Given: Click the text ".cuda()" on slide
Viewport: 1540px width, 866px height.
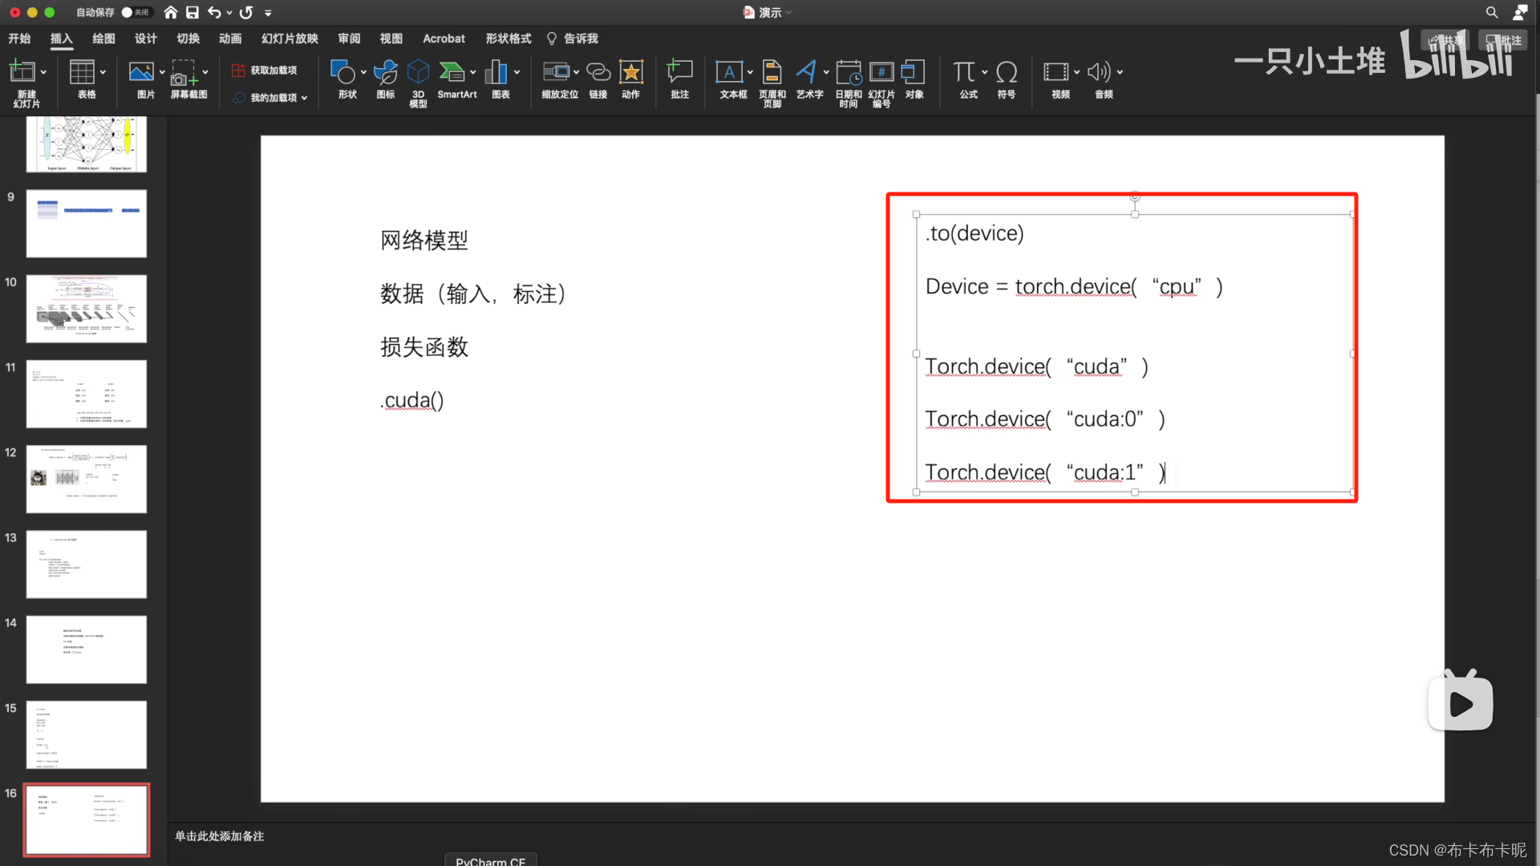Looking at the screenshot, I should [412, 399].
